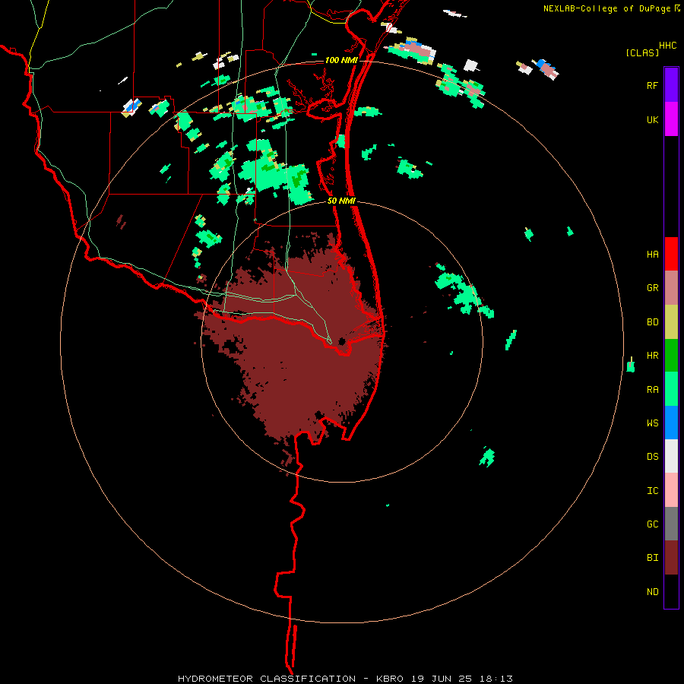Click the 50 NMI range ring label
Screen dimensions: 684x684
(x=341, y=201)
